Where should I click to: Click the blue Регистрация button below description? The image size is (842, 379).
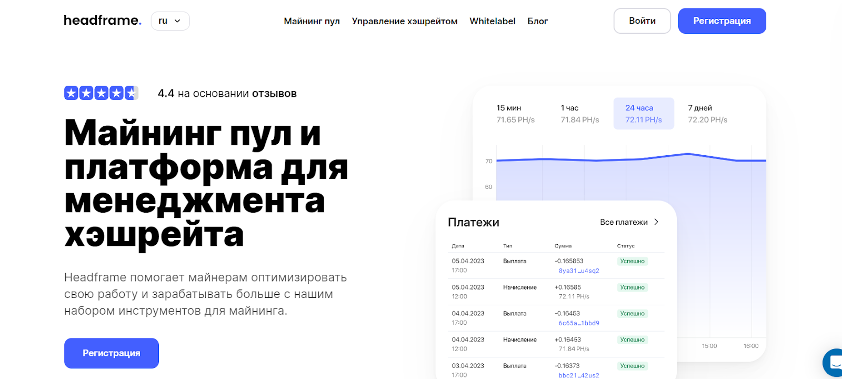[112, 353]
